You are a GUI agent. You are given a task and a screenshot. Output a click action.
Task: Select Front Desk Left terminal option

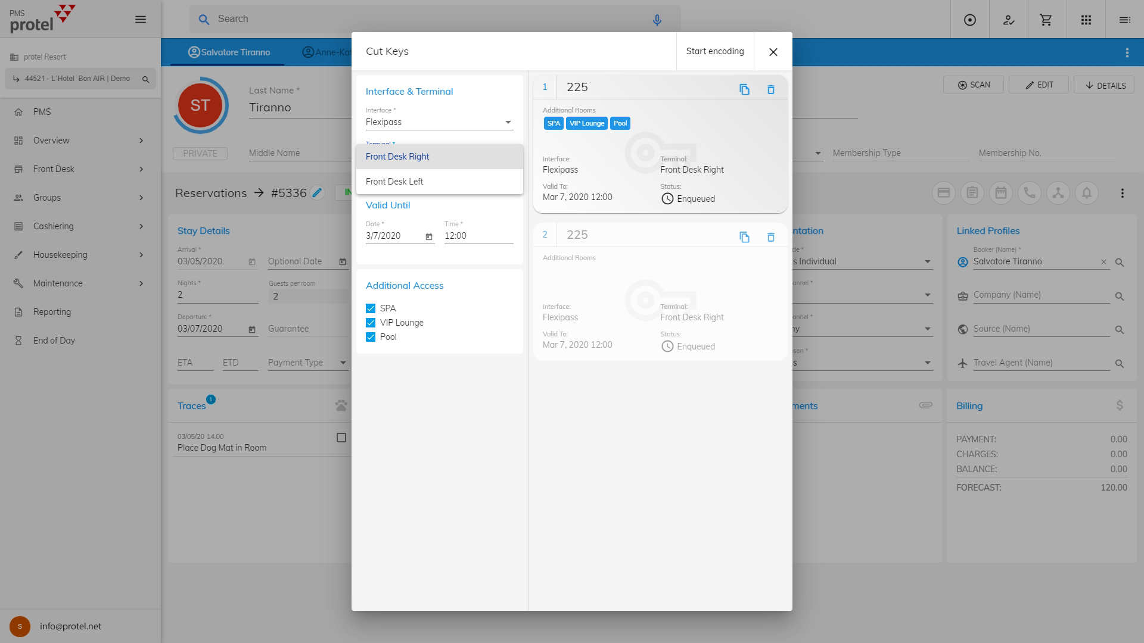[x=394, y=182]
